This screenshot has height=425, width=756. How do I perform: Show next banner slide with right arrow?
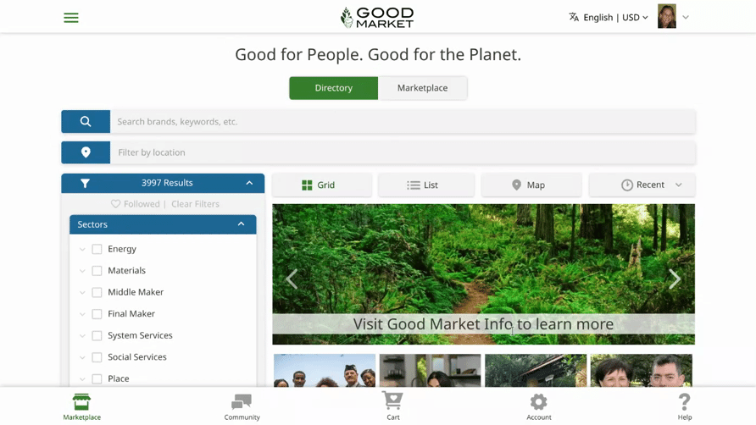point(675,279)
